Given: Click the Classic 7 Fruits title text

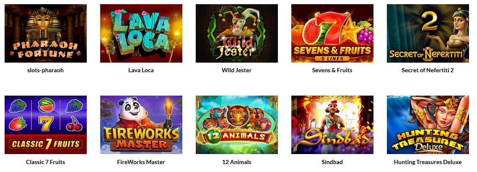Looking at the screenshot, I should tap(46, 162).
